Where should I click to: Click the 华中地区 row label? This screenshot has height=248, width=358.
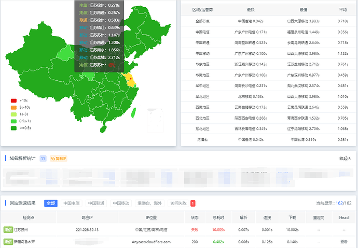pyautogui.click(x=202, y=86)
